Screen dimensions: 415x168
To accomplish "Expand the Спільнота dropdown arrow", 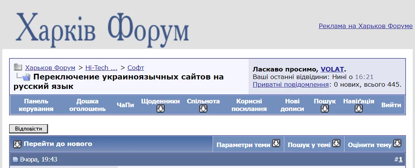I will [203, 109].
